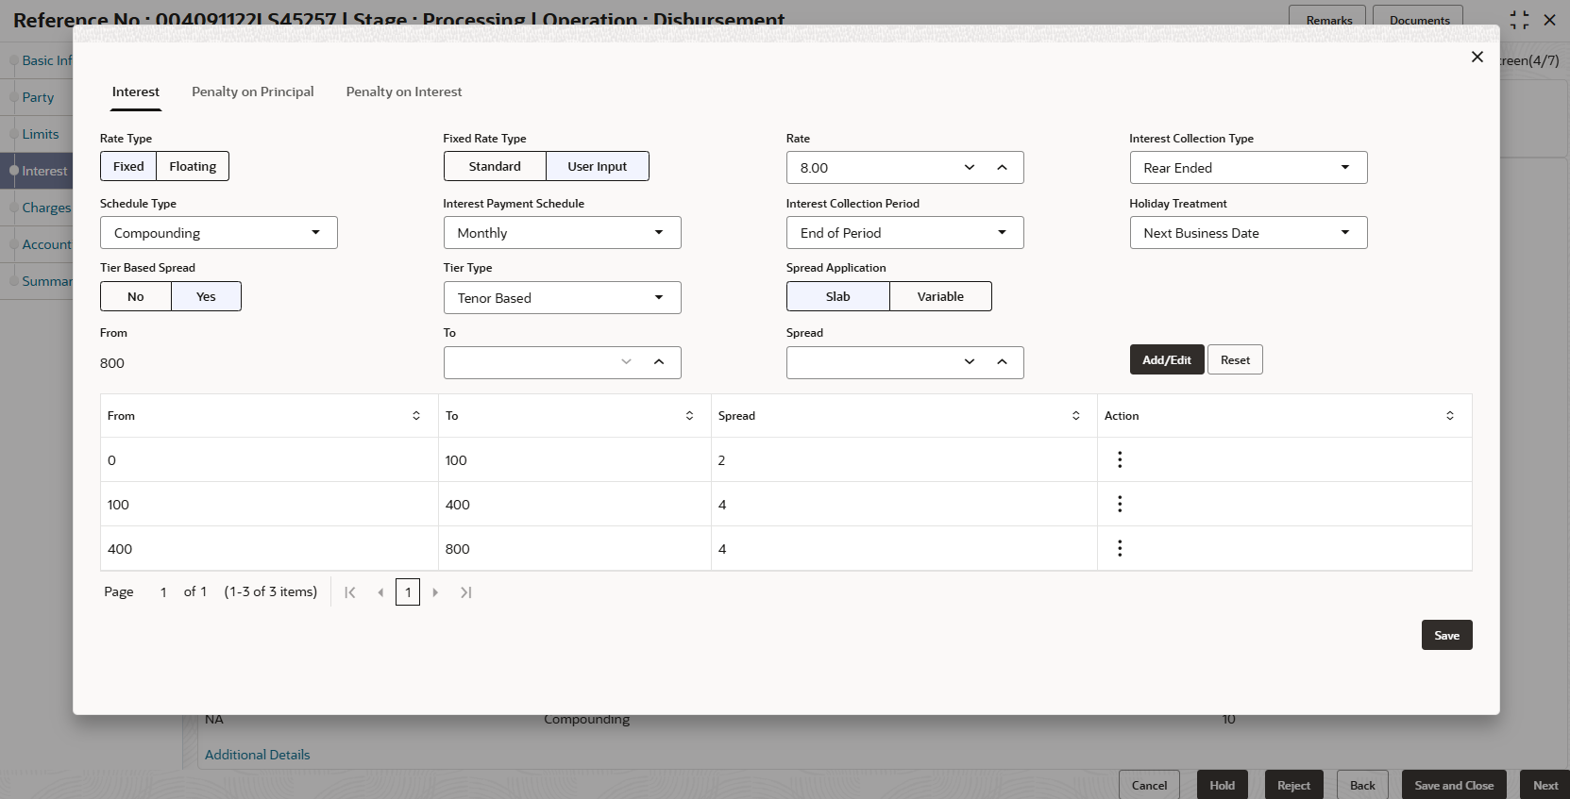
Task: Close the interest dialog with the X icon
Action: point(1477,57)
